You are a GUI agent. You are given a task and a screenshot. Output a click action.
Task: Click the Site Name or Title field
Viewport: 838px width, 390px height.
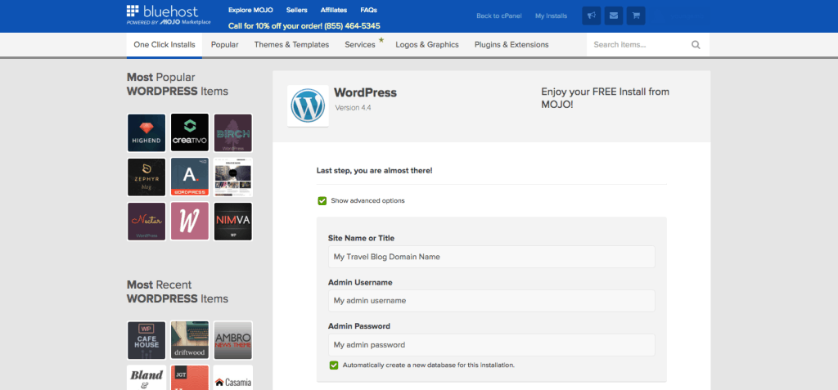[492, 257]
